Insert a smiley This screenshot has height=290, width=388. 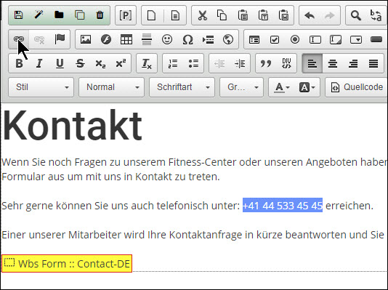point(167,39)
